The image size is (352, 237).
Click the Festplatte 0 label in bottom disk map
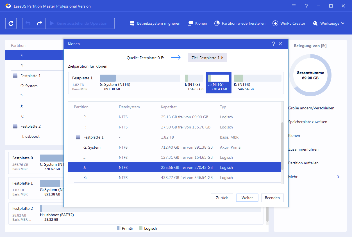pyautogui.click(x=22, y=158)
